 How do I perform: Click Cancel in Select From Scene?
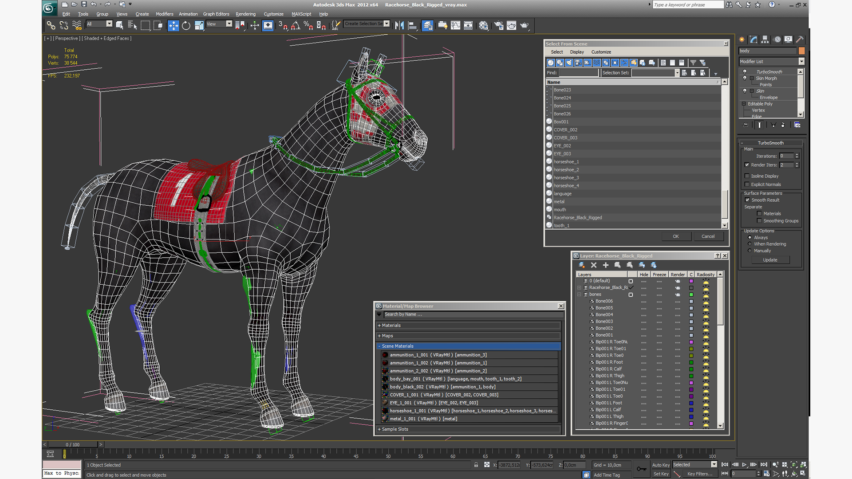708,236
